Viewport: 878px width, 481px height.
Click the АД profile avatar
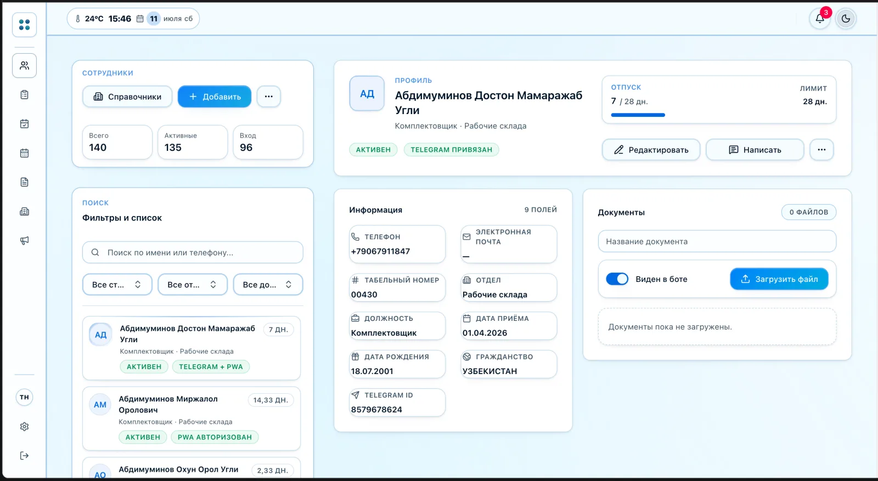tap(367, 93)
